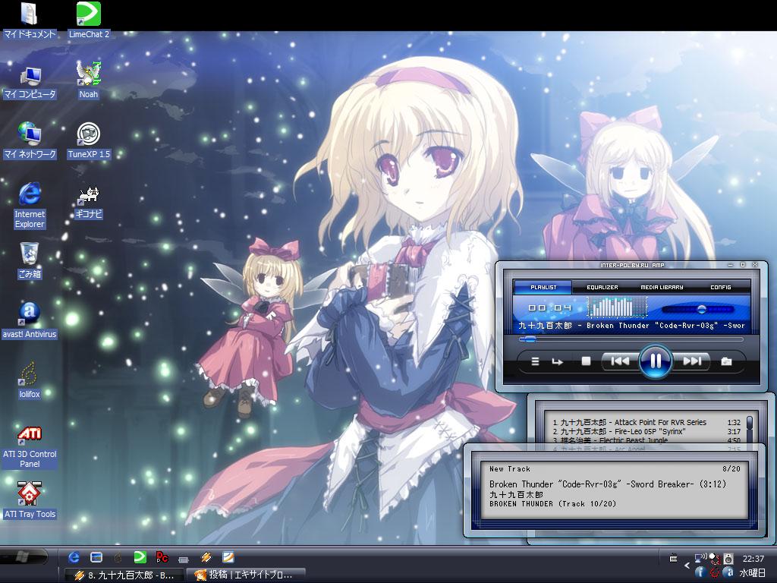Skip to the previous track
This screenshot has width=777, height=583.
(x=619, y=361)
